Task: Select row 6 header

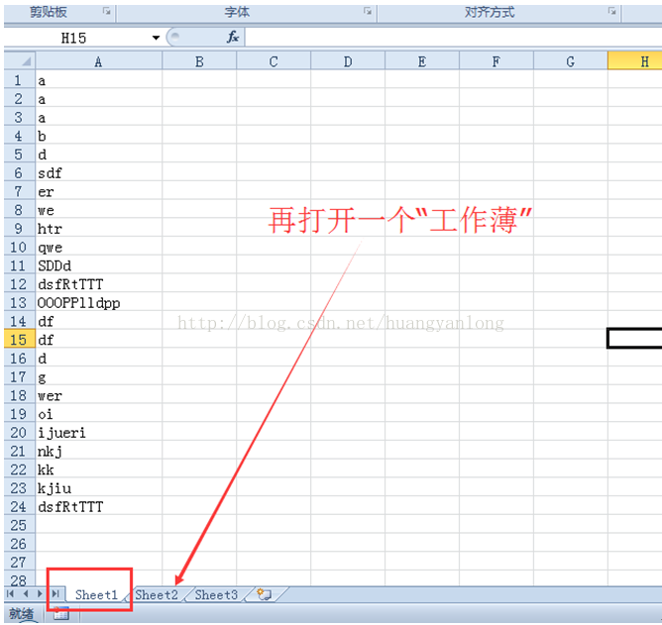Action: pyautogui.click(x=20, y=172)
